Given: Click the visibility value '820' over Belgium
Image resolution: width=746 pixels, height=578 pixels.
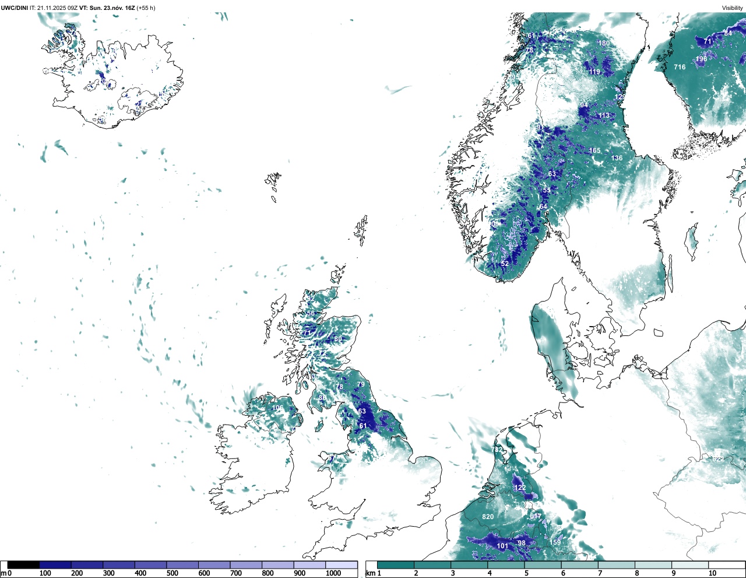Looking at the screenshot, I should tap(488, 517).
